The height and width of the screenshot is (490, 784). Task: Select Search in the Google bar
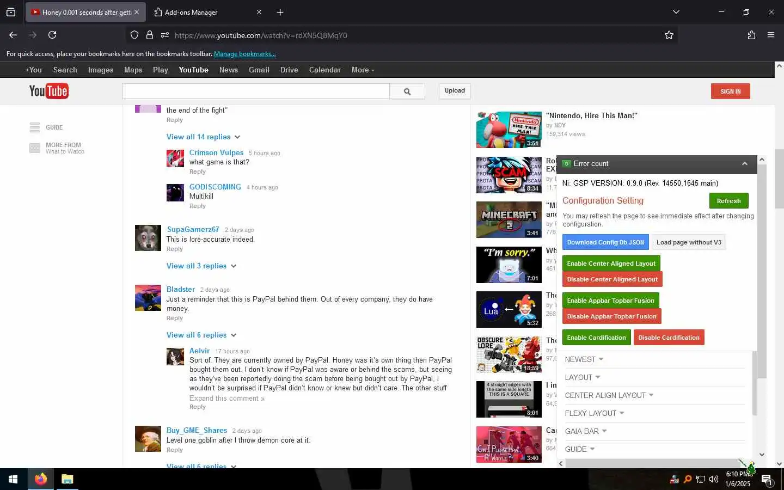coord(65,70)
